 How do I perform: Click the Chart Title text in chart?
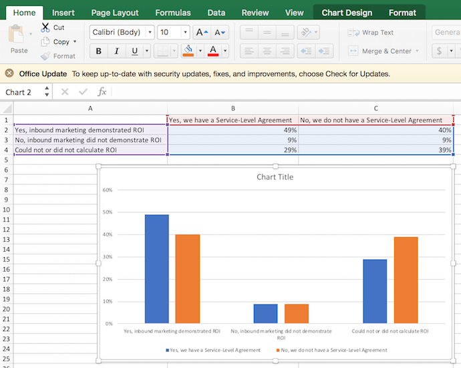(275, 177)
